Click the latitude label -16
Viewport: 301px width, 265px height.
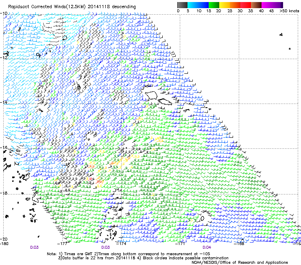click(x=4, y=148)
